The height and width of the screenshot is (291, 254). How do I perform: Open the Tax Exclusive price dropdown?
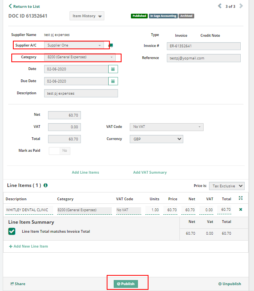227,186
